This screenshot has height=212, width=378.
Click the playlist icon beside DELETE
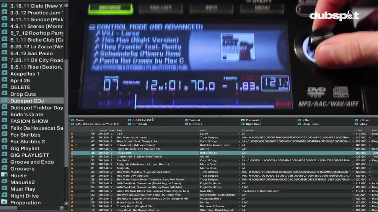tap(4, 87)
